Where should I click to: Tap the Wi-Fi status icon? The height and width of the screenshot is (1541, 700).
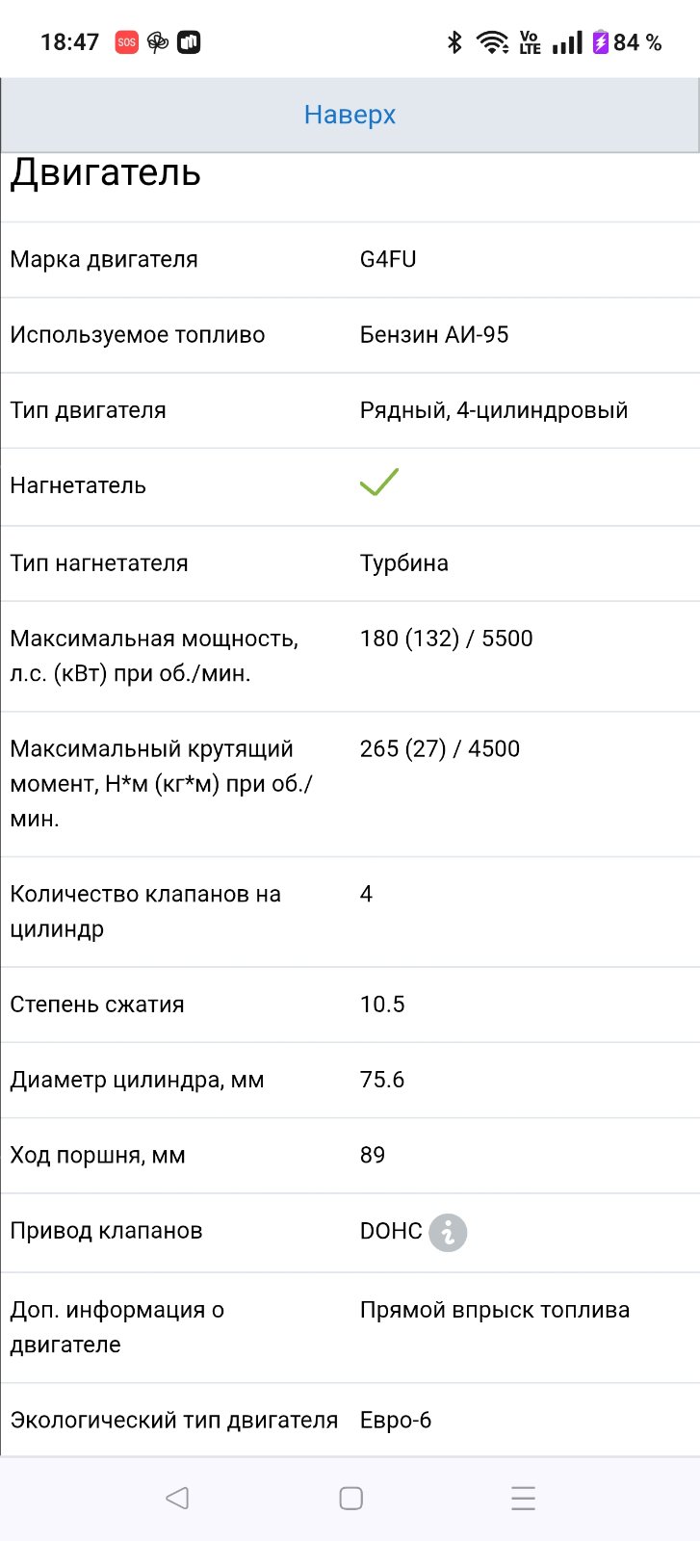click(493, 42)
